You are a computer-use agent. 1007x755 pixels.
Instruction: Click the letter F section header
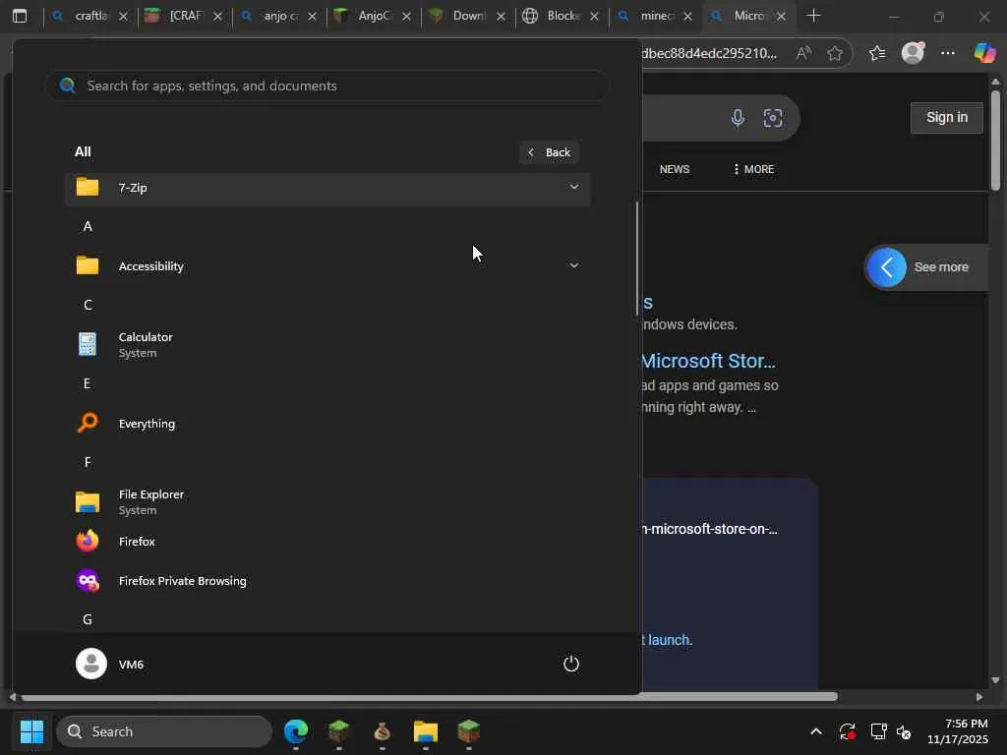click(88, 462)
